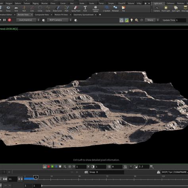Viewport: 188px width, 188px height.
Task: Click the Update Time input field
Action: [181, 20]
